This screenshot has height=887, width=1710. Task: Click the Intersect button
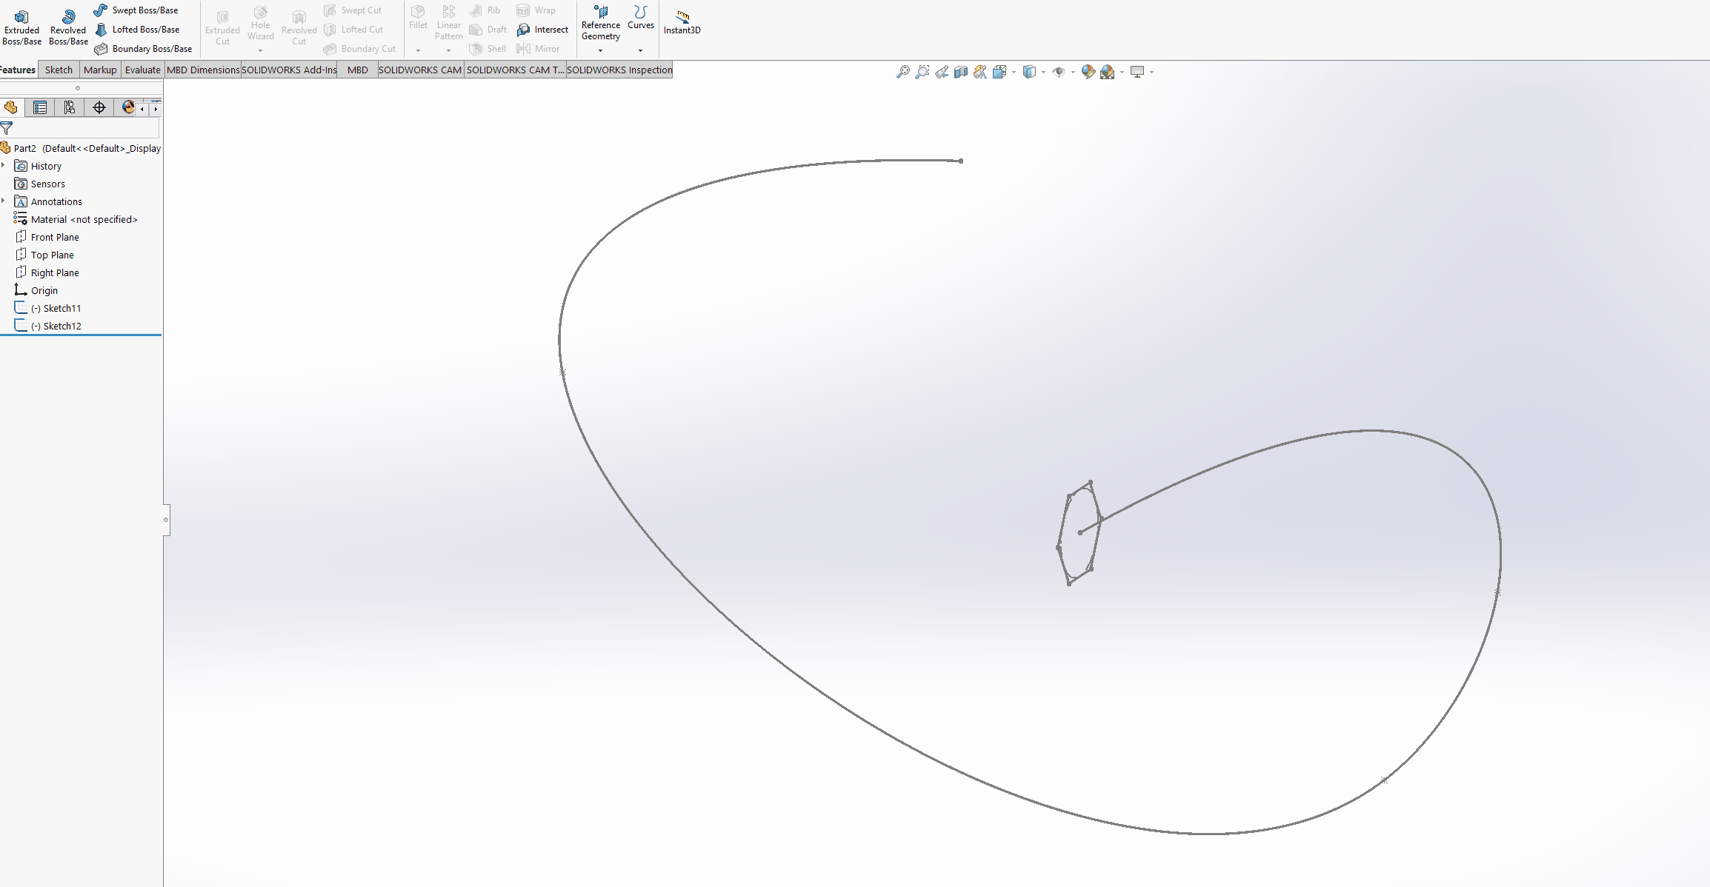(543, 30)
